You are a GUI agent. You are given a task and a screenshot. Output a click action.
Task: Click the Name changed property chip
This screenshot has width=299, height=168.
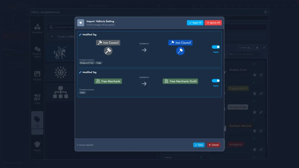point(82,92)
